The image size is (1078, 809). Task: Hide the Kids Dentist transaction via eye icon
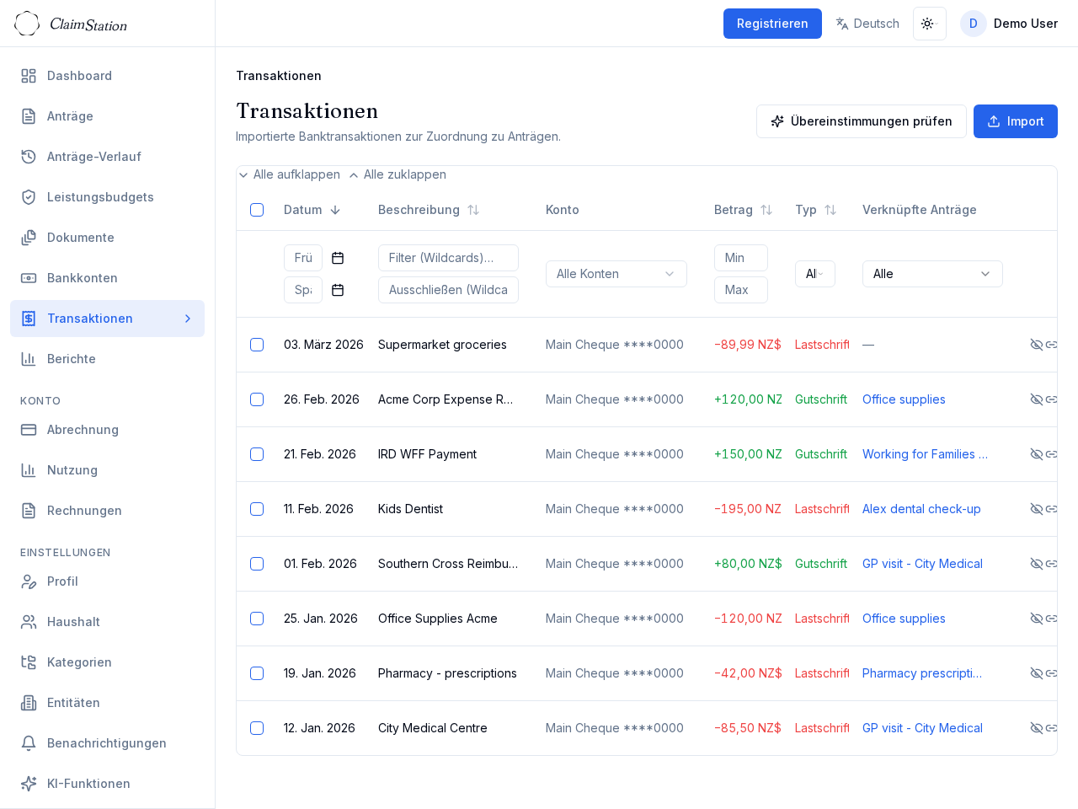(1036, 509)
